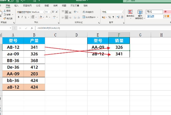Apply the font color letter A

47,17
